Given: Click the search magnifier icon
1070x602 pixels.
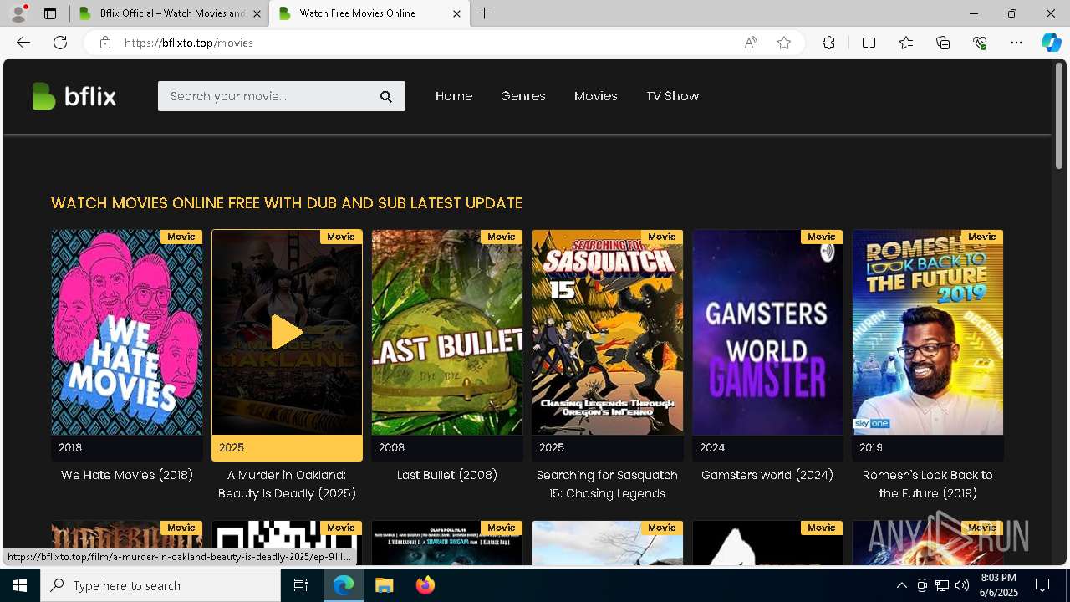Looking at the screenshot, I should point(386,96).
